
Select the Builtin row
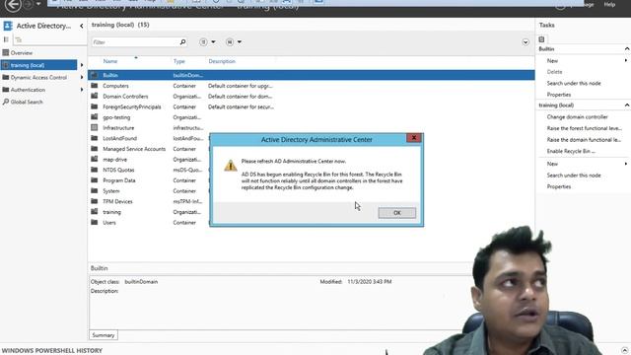pos(312,75)
